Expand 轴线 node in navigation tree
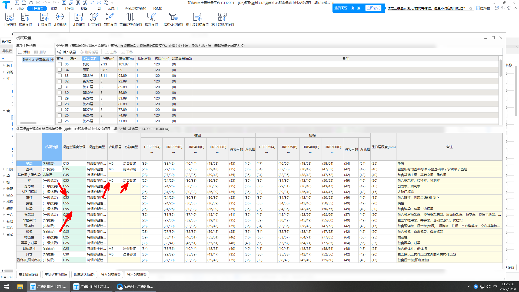 point(4,72)
